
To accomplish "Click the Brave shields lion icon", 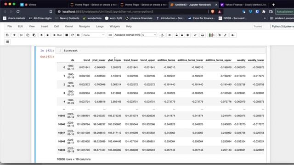I will tap(213, 11).
